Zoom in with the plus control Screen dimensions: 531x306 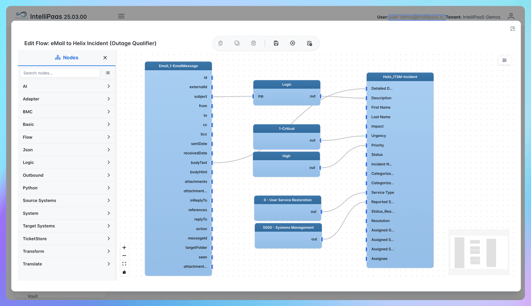pyautogui.click(x=124, y=247)
